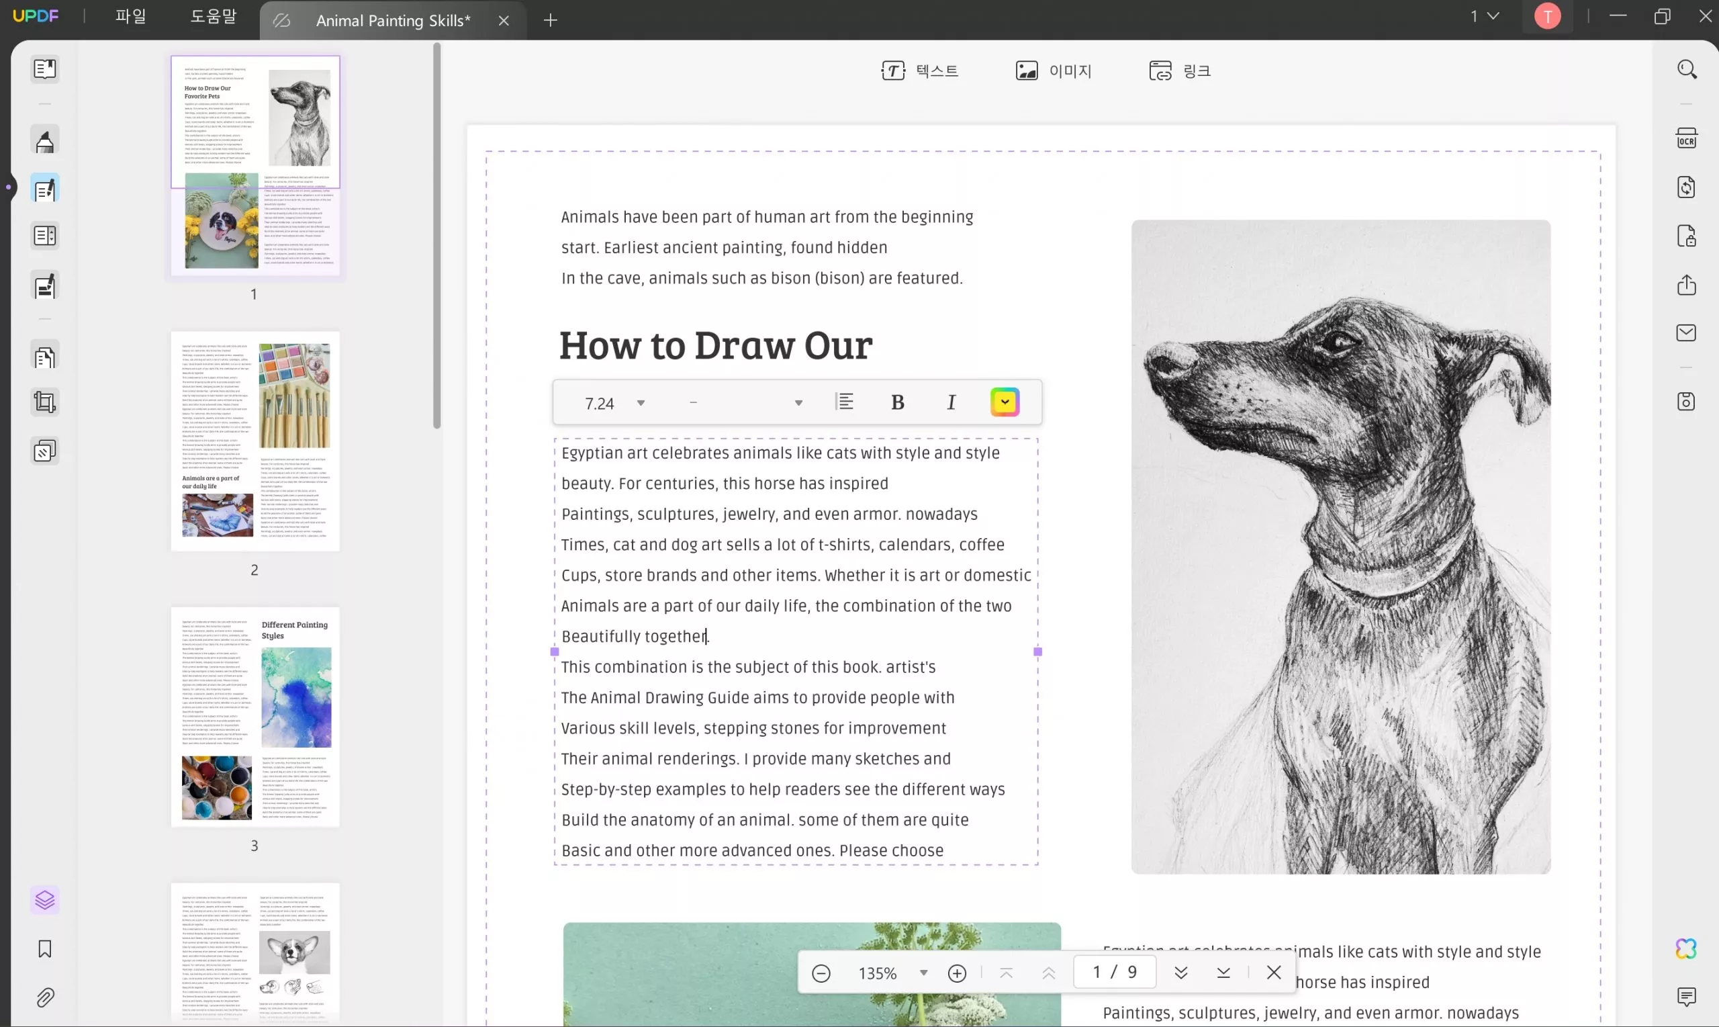Send the file by email

[1687, 333]
